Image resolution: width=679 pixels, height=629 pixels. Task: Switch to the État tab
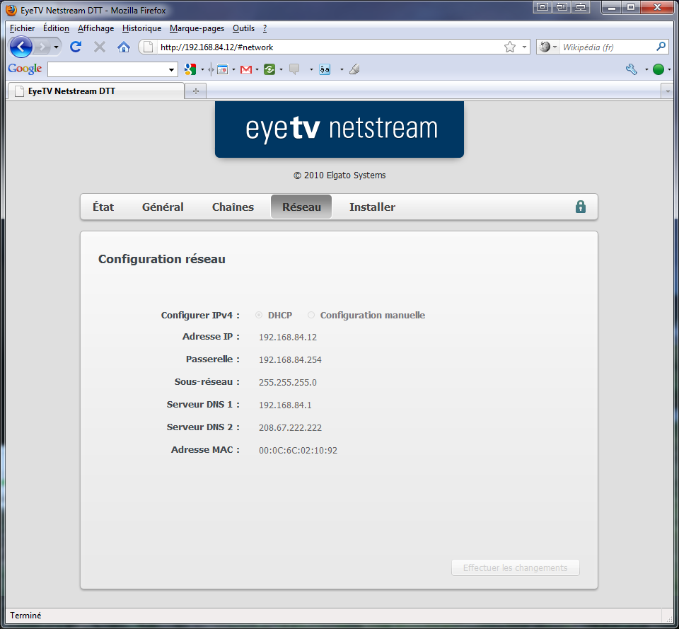tap(103, 207)
